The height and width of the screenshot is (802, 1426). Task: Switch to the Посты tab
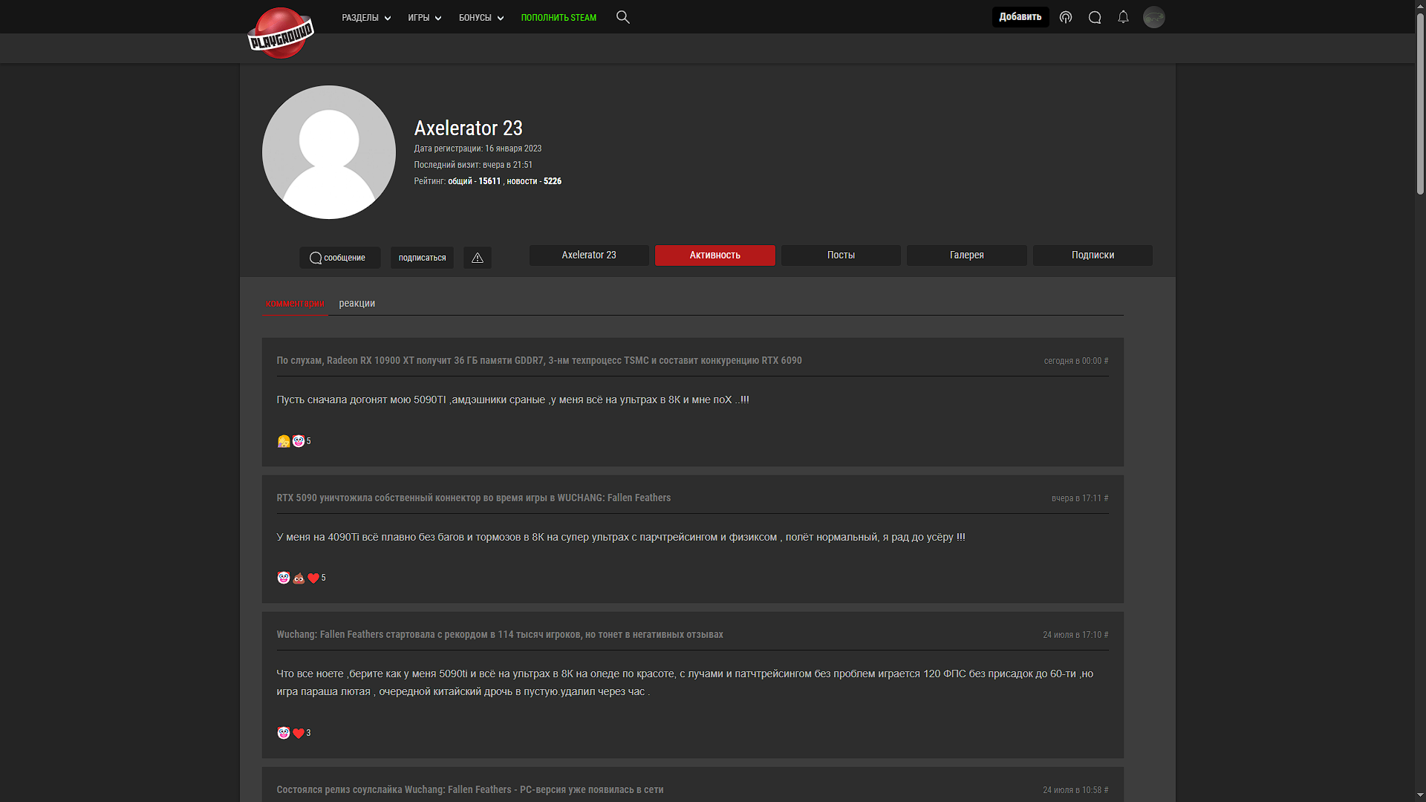[841, 255]
